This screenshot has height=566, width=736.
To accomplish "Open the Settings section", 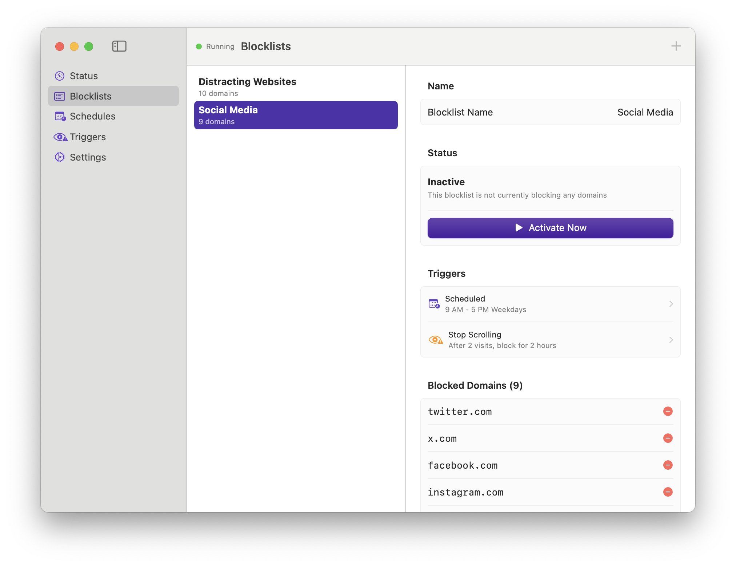I will tap(88, 157).
